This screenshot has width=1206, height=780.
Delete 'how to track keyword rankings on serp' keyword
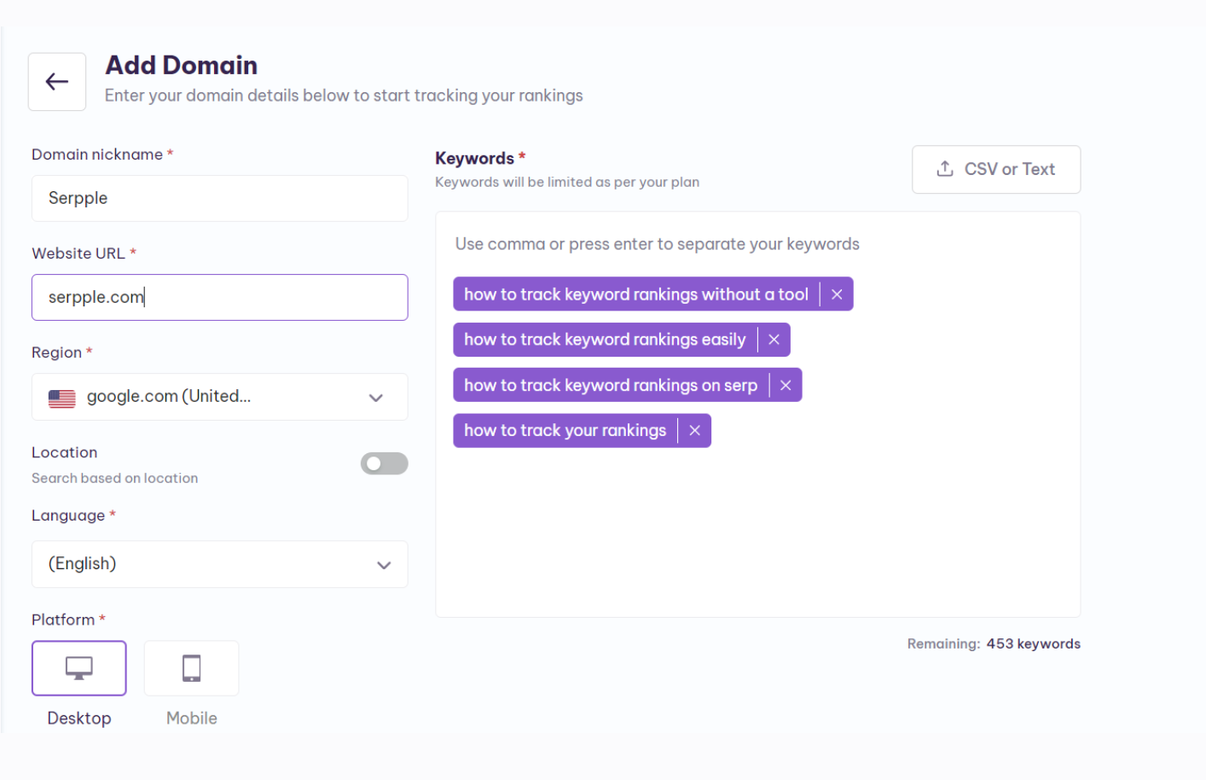[x=786, y=386]
